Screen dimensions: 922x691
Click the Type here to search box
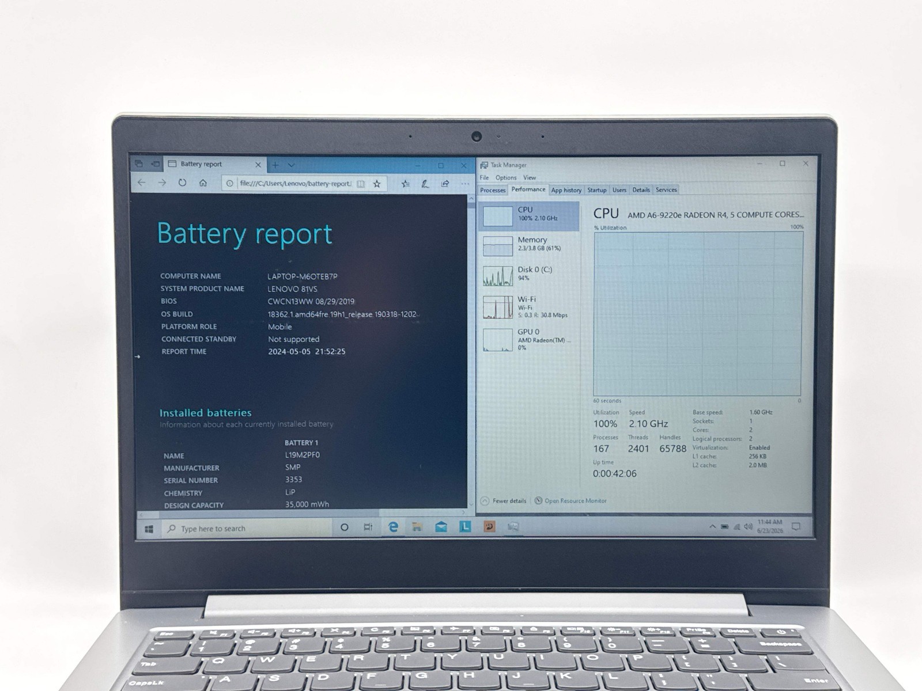pyautogui.click(x=246, y=528)
